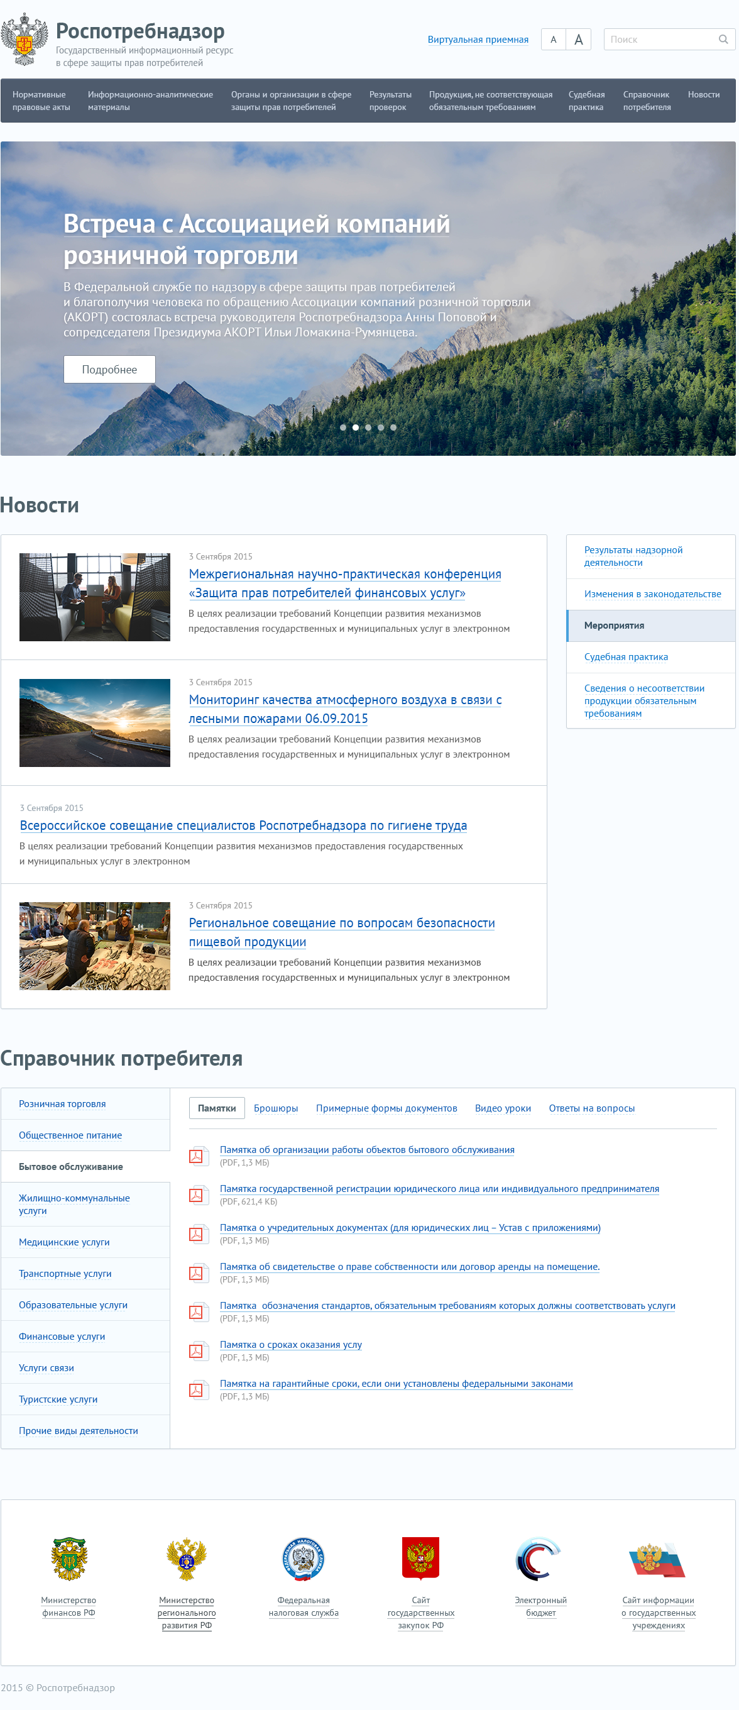739x1710 pixels.
Task: Open the Federal Tax Service logo
Action: pos(303,1558)
